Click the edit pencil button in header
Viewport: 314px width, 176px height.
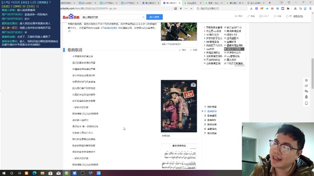(x=251, y=16)
